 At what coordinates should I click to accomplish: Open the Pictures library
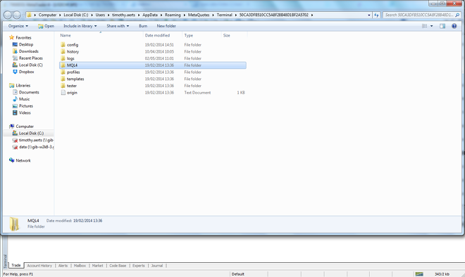point(23,106)
